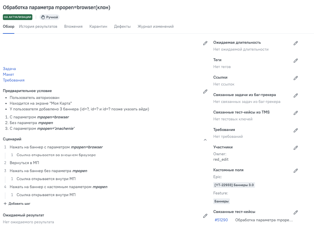Go to Журнал изменений tab
The height and width of the screenshot is (227, 314).
(x=155, y=27)
